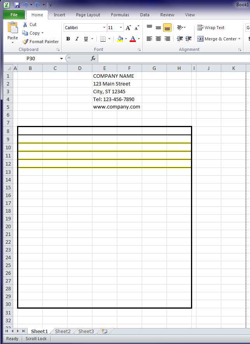Toggle Underline formatting
The height and width of the screenshot is (344, 250).
[86, 39]
